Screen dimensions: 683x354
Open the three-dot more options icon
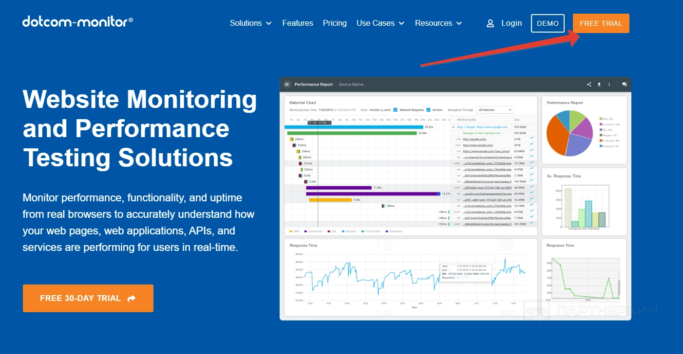coord(609,84)
